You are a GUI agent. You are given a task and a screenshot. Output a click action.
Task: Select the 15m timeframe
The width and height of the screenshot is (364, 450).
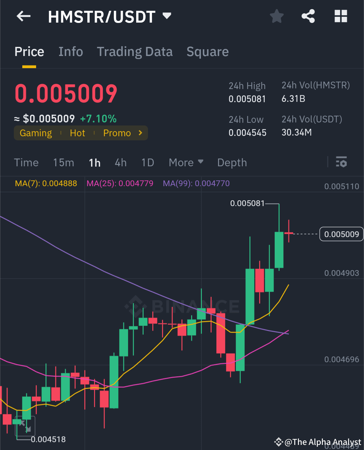(63, 162)
